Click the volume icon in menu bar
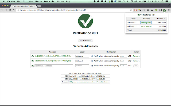171x106 pixels. click(136, 1)
